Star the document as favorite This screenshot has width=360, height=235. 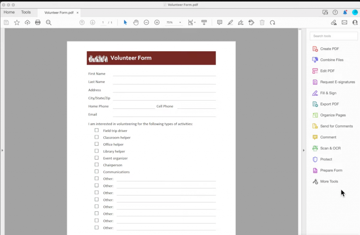click(17, 22)
